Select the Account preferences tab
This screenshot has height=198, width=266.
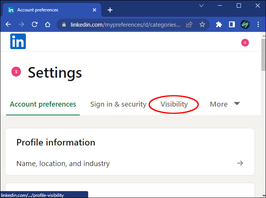pyautogui.click(x=43, y=104)
